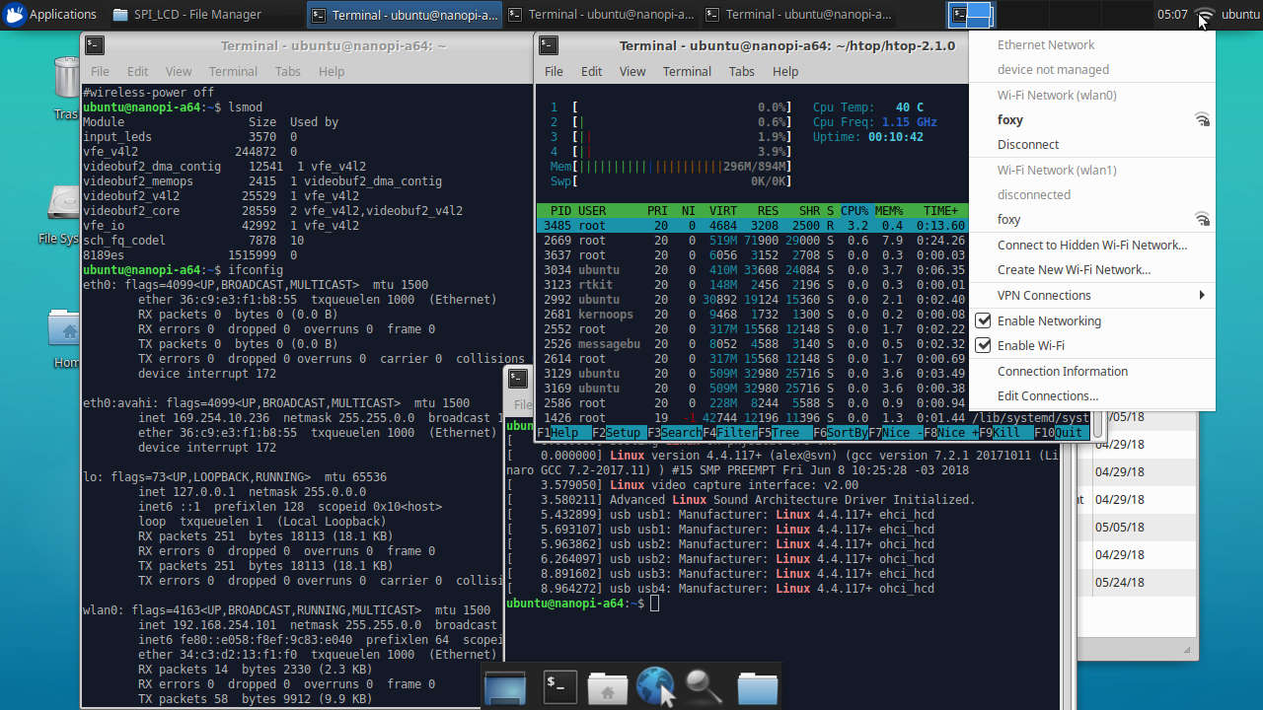Click the Show Desktop dock icon

pos(506,687)
